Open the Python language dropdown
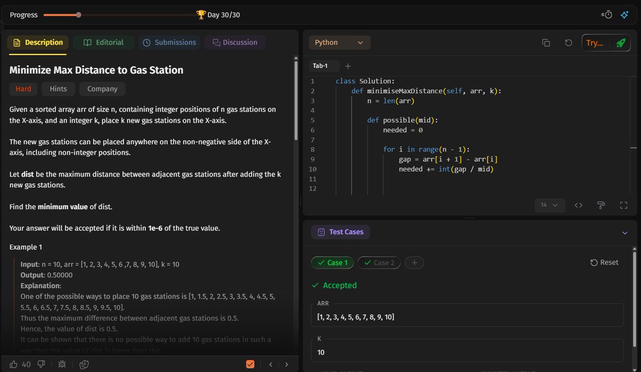Image resolution: width=641 pixels, height=372 pixels. [x=340, y=43]
